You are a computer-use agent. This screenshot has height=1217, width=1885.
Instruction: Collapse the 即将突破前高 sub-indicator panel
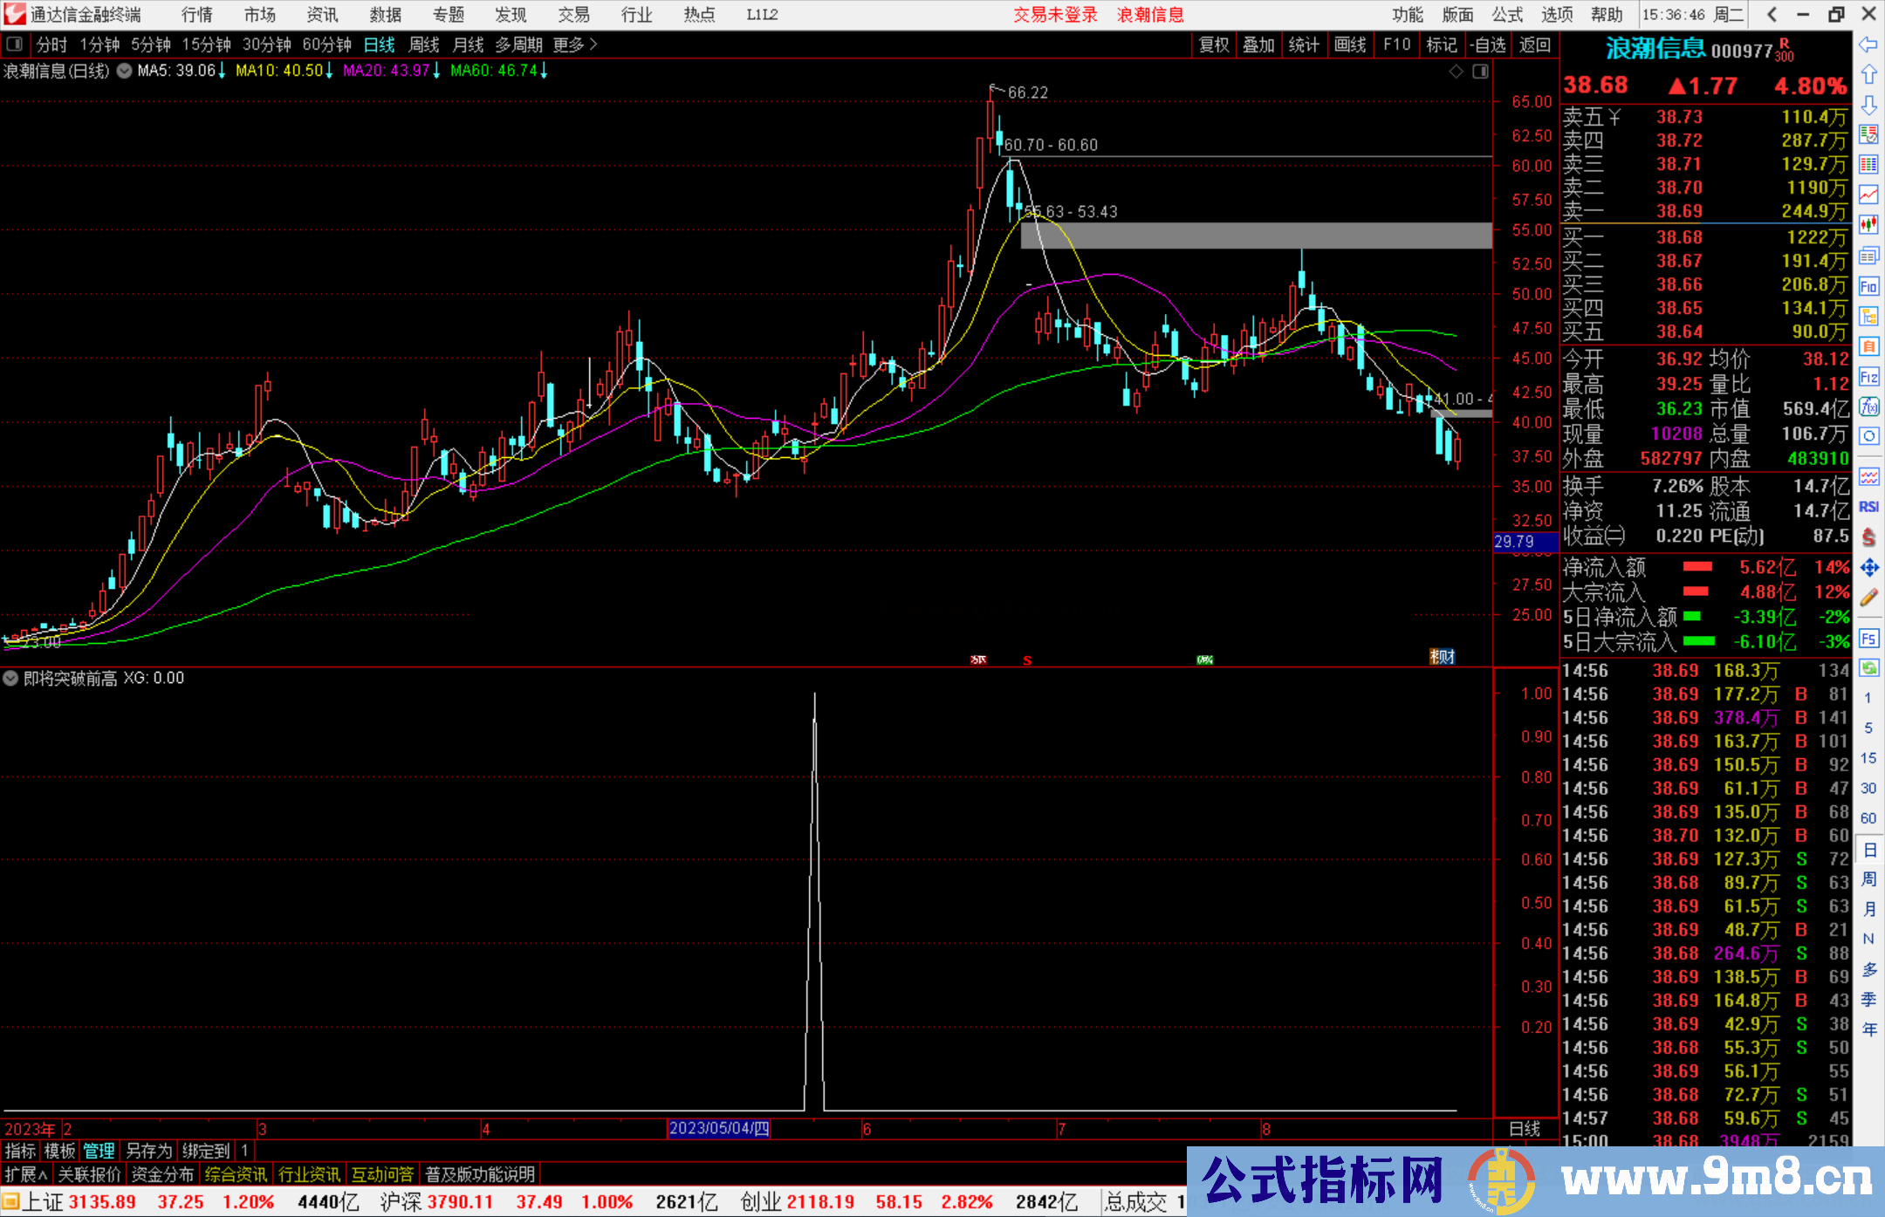[10, 678]
